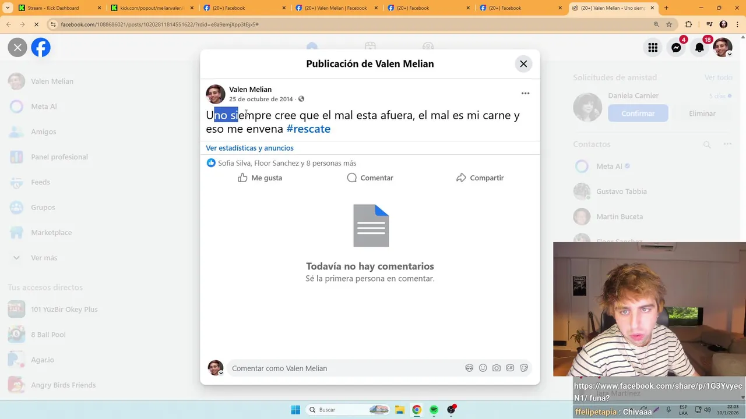Open Chrome three-dot menu
Image resolution: width=746 pixels, height=419 pixels.
(737, 24)
